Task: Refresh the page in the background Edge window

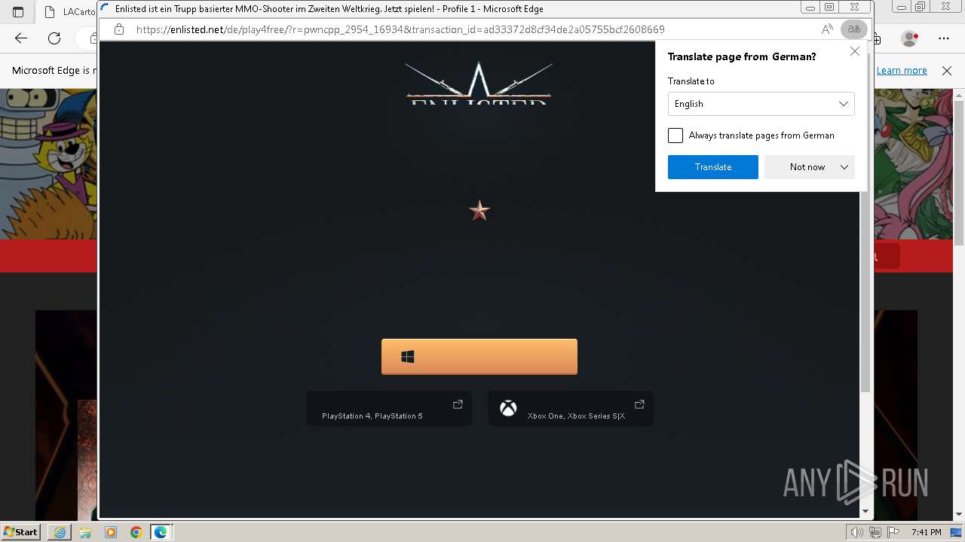Action: pos(54,38)
